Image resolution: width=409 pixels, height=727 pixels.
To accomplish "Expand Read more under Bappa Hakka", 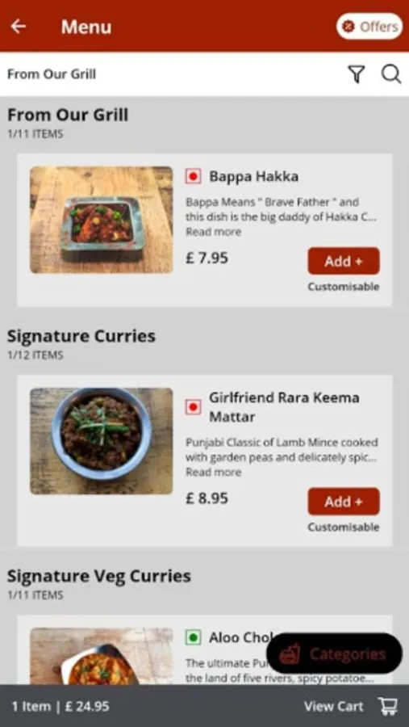I will pos(214,232).
